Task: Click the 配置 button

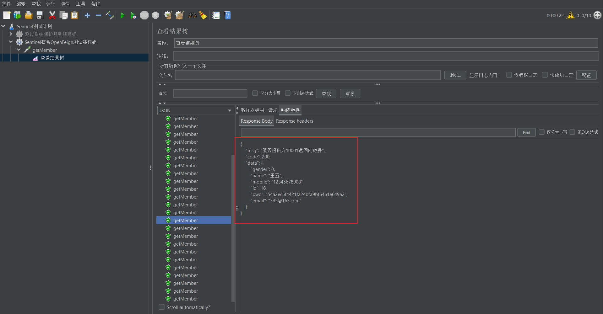Action: (x=586, y=75)
